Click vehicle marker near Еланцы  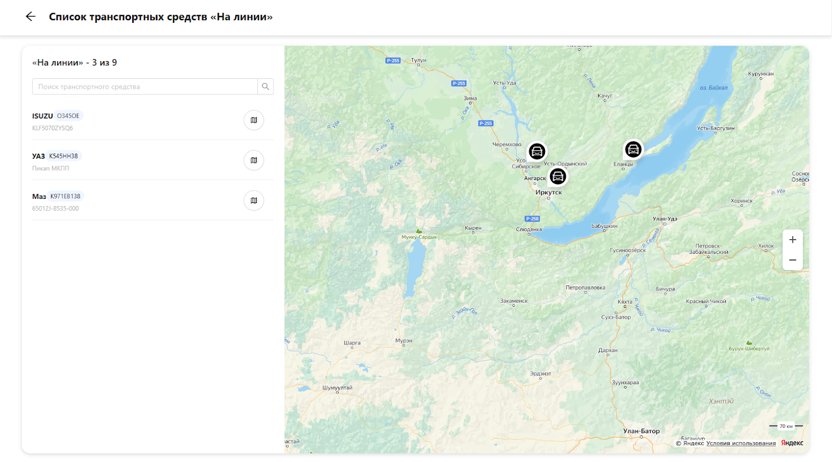[x=633, y=150]
